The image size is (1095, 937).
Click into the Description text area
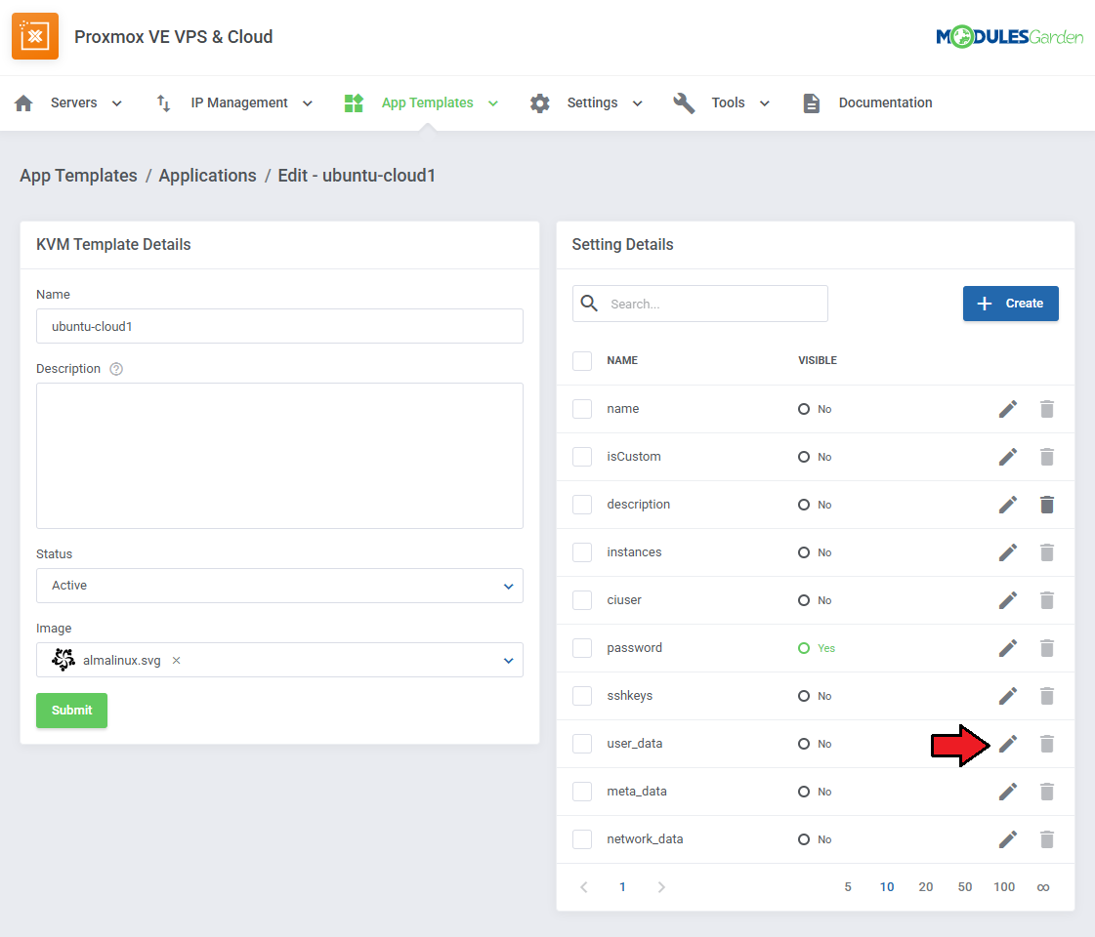(x=279, y=456)
